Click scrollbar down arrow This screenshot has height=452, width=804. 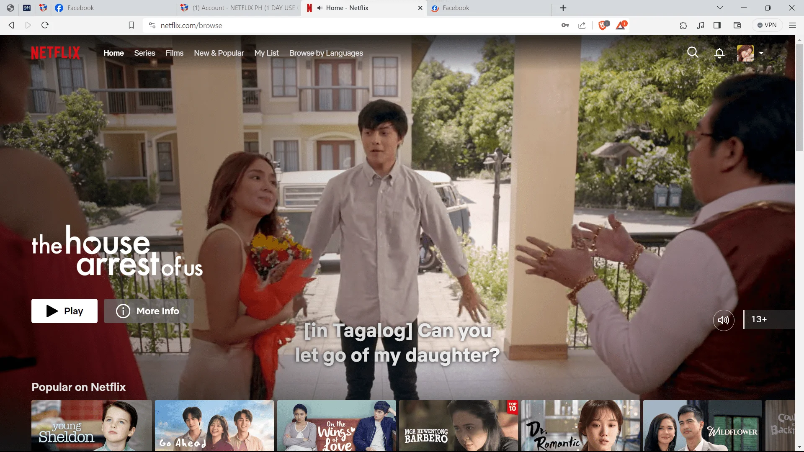pyautogui.click(x=799, y=447)
